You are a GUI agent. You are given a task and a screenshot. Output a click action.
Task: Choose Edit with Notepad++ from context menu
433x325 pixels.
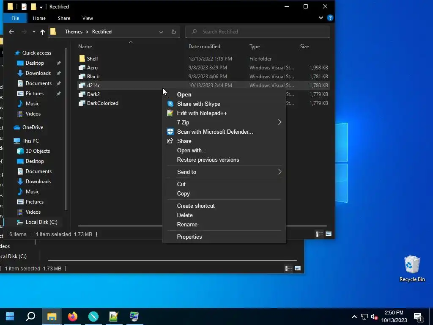pyautogui.click(x=224, y=113)
